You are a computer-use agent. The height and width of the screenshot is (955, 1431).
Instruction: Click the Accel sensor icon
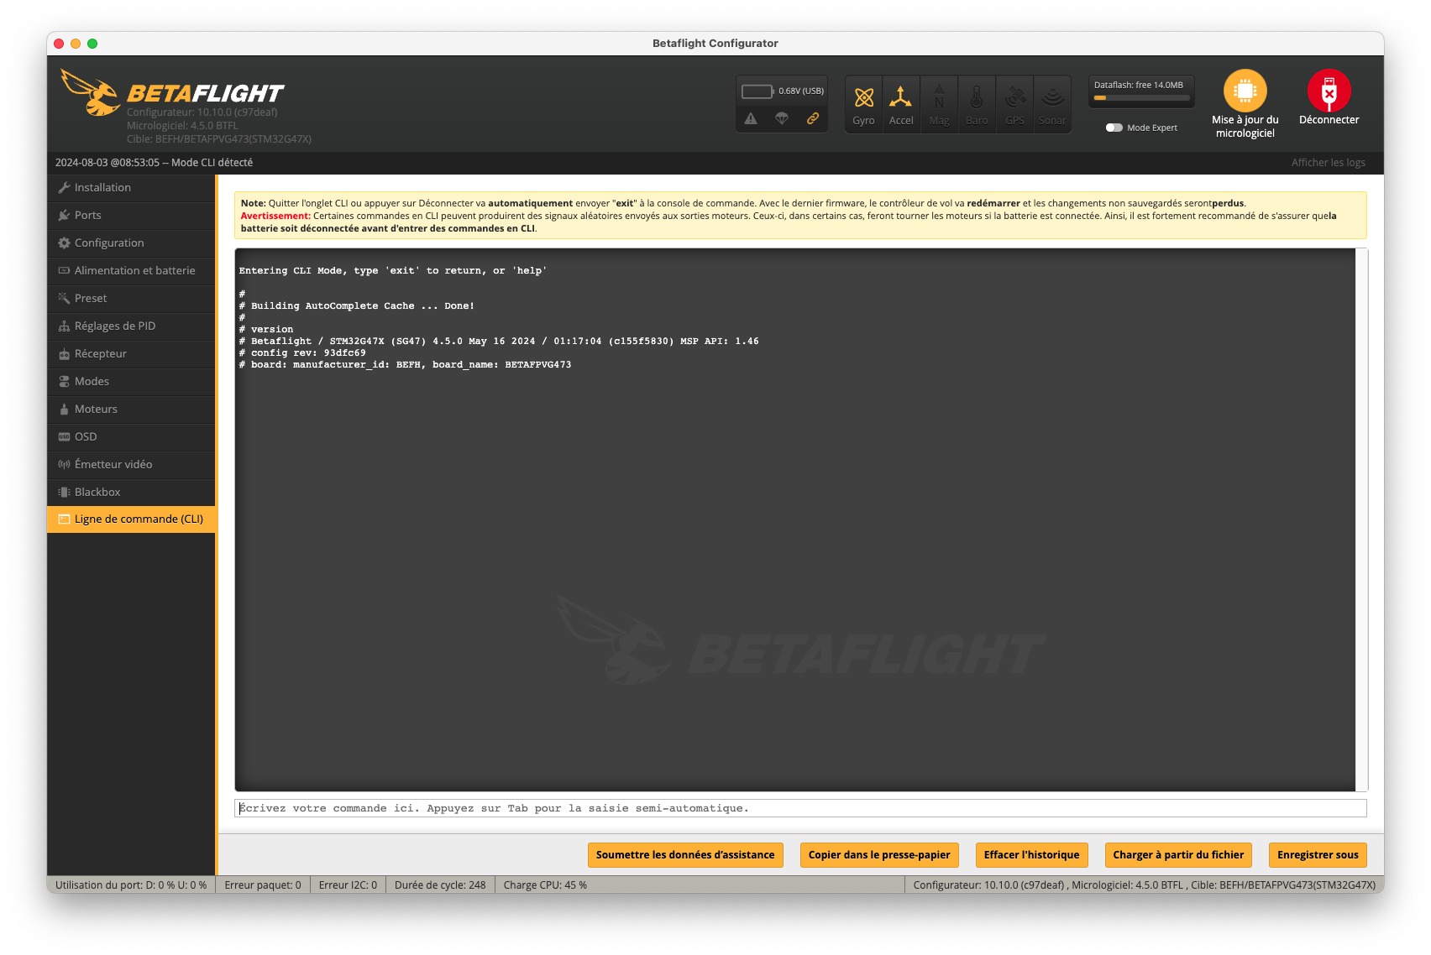900,104
